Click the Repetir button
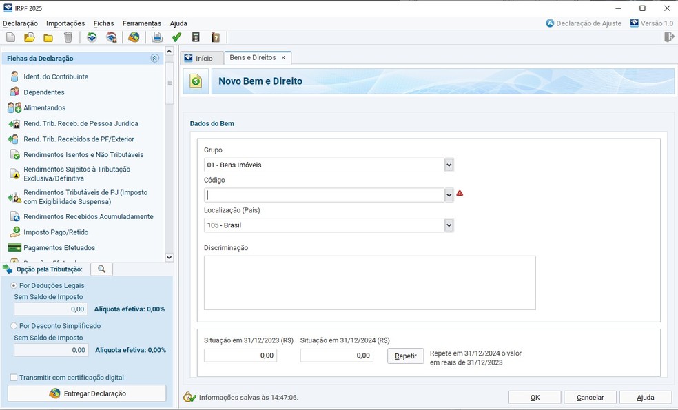The height and width of the screenshot is (410, 678). coord(406,356)
